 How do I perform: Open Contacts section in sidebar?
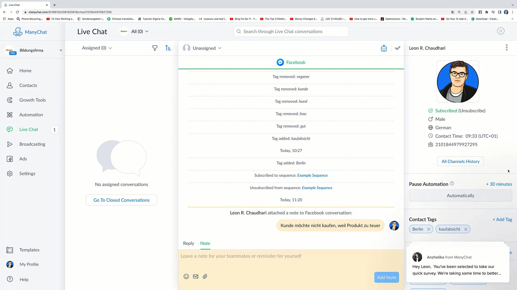click(28, 85)
